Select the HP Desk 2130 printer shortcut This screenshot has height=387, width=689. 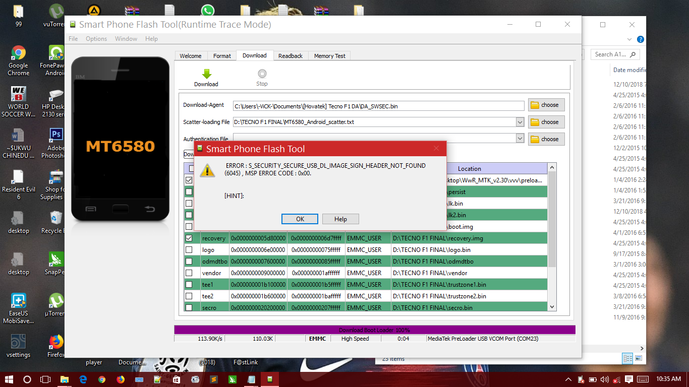pyautogui.click(x=53, y=102)
